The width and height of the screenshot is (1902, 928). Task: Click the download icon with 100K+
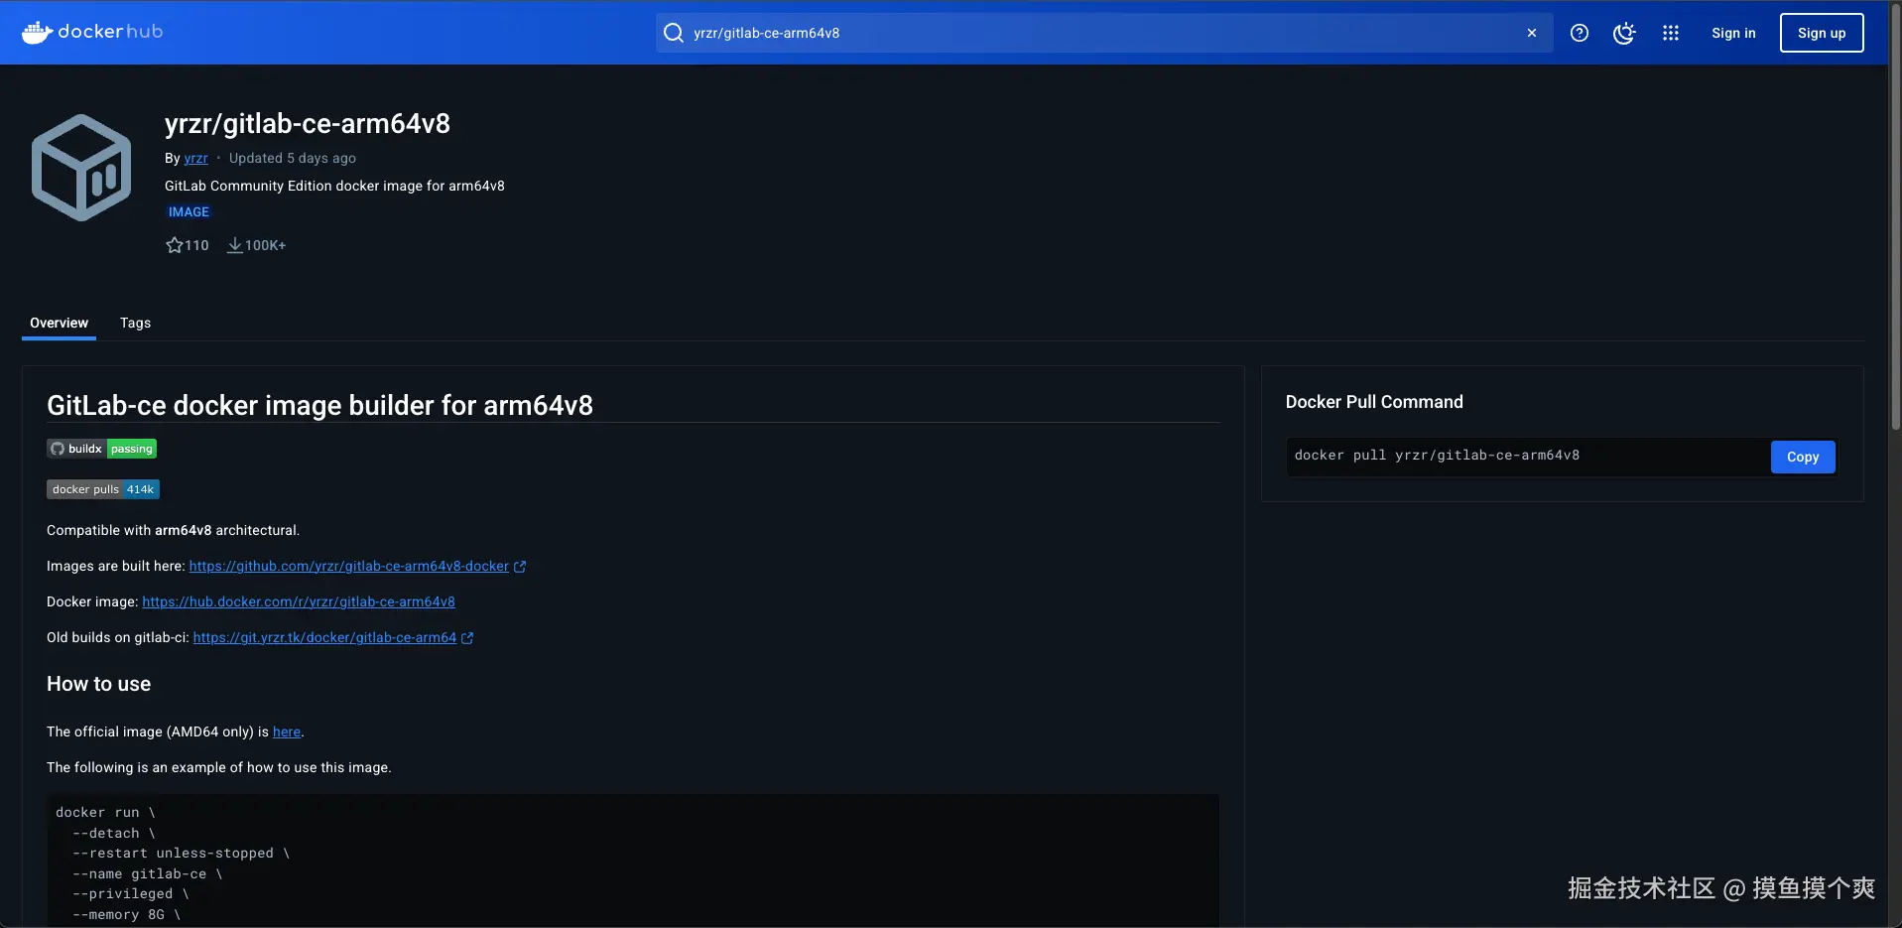pyautogui.click(x=235, y=245)
